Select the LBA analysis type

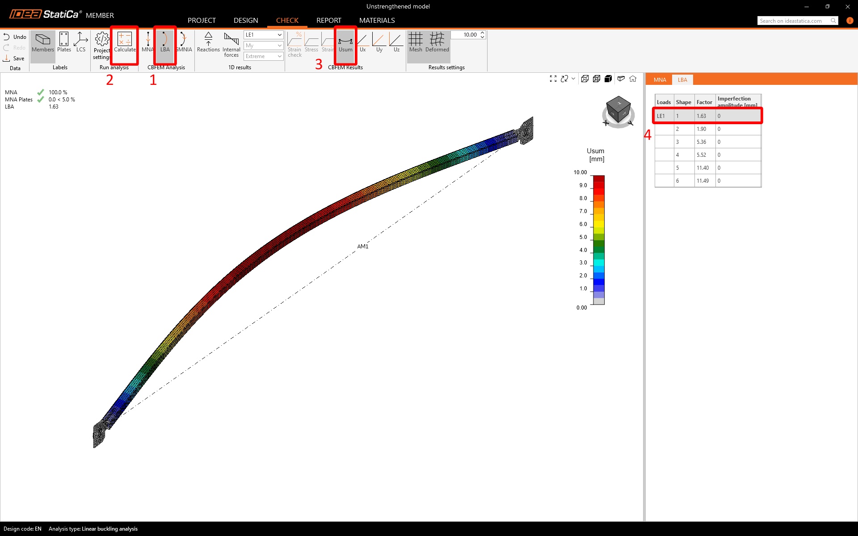point(165,43)
